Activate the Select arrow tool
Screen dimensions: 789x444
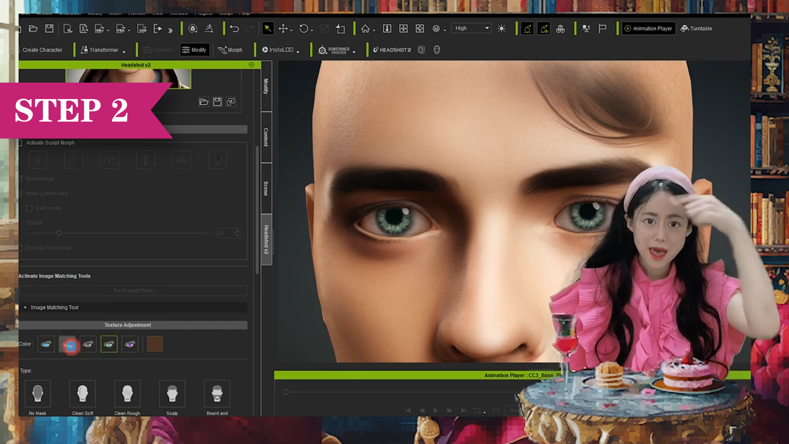(268, 28)
